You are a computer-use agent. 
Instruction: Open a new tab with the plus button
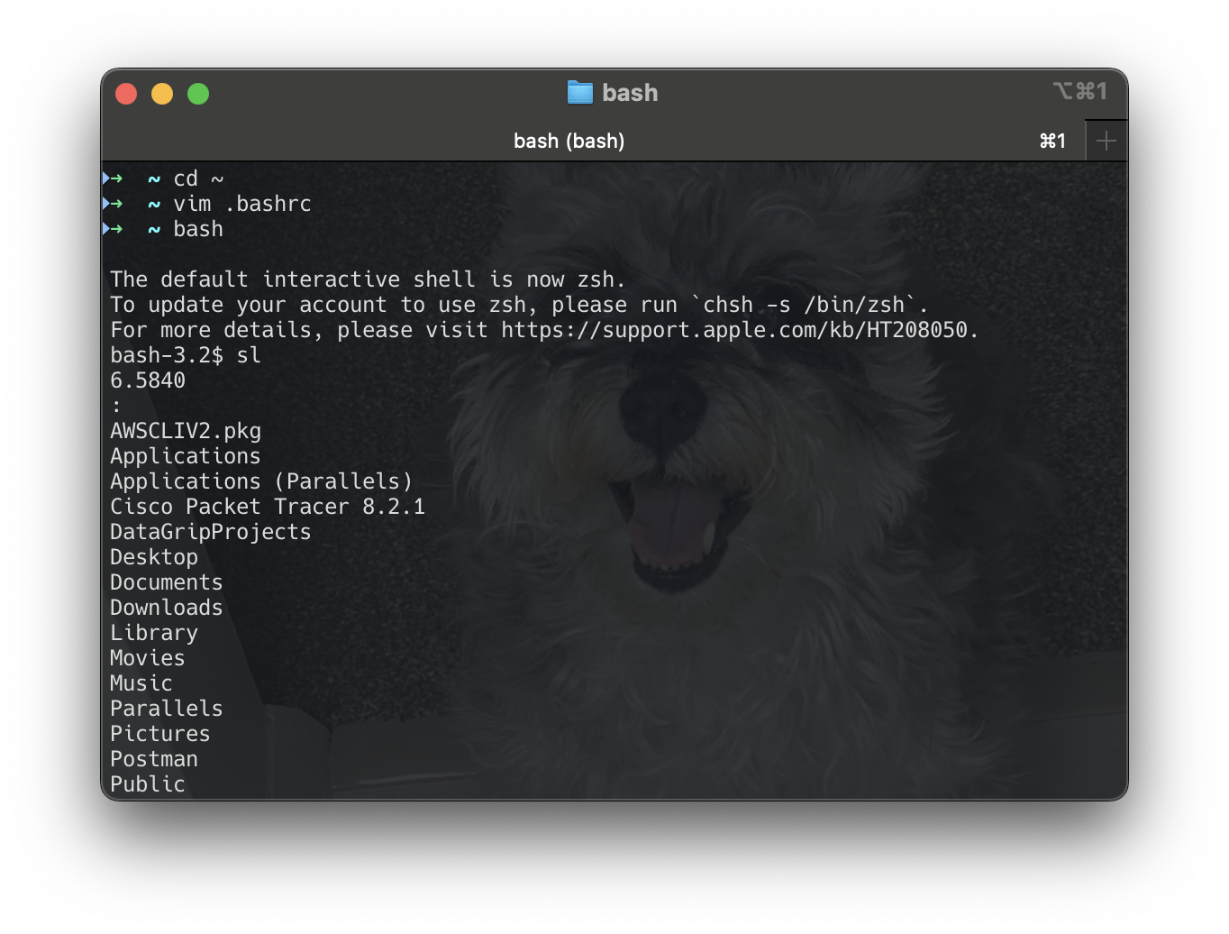pos(1106,141)
